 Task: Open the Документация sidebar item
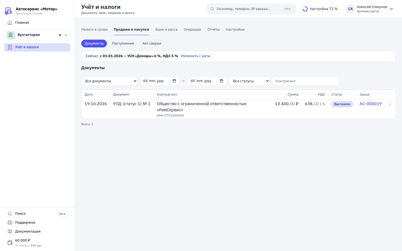pyautogui.click(x=37, y=231)
